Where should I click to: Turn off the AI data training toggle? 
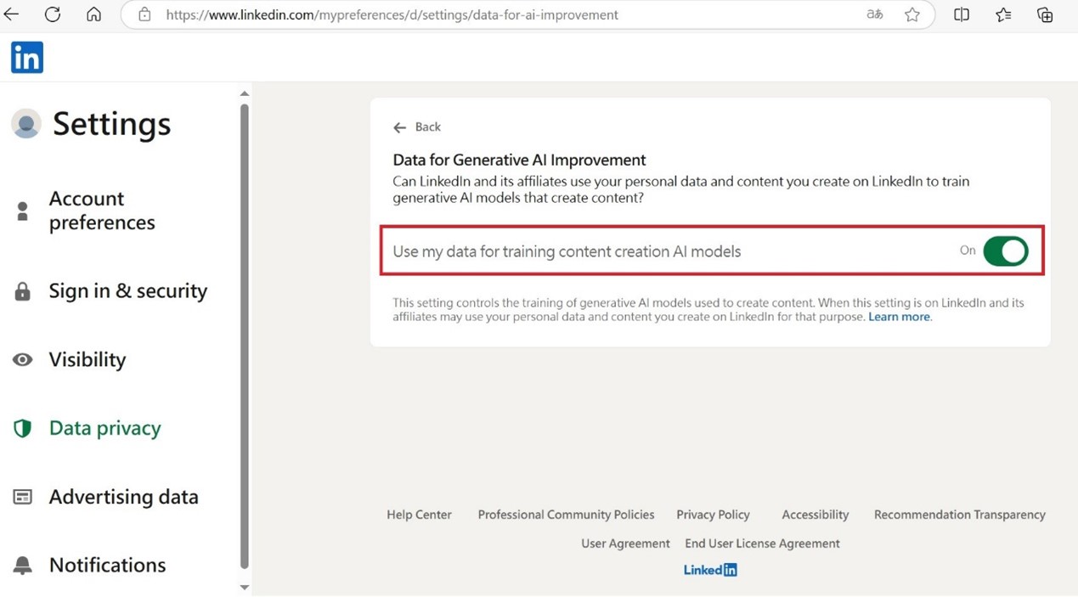(x=1006, y=251)
